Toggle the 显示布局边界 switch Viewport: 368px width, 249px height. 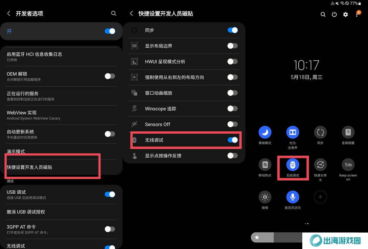click(232, 46)
